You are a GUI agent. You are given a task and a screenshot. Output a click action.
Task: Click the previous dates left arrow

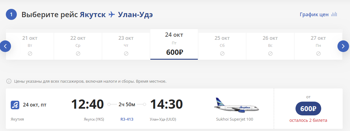pos(6,46)
